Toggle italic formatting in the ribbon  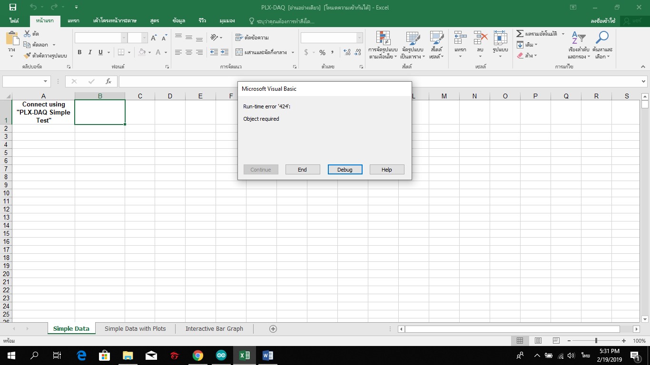(x=90, y=52)
